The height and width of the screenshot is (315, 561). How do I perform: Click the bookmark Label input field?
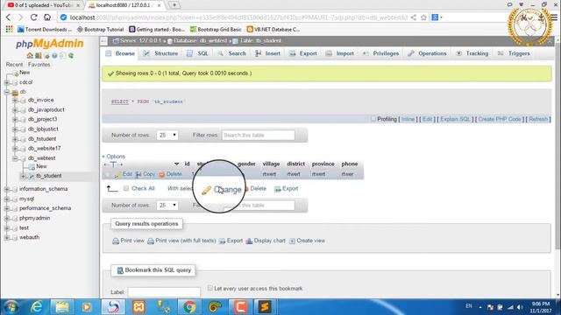point(164,292)
